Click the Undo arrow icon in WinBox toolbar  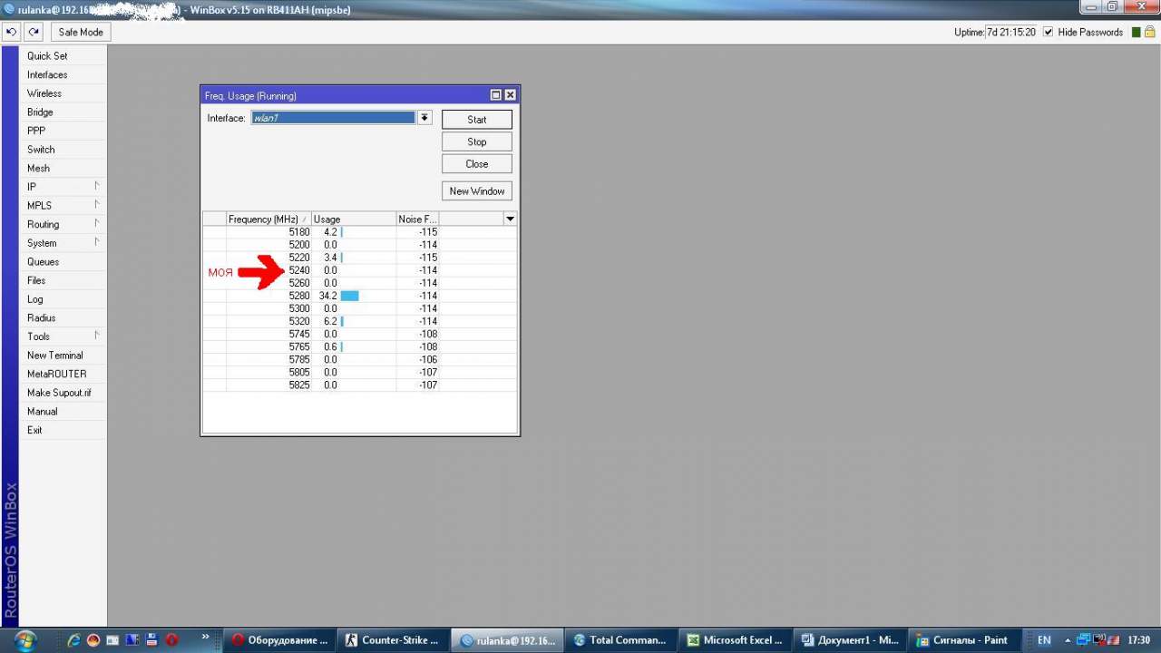click(11, 32)
